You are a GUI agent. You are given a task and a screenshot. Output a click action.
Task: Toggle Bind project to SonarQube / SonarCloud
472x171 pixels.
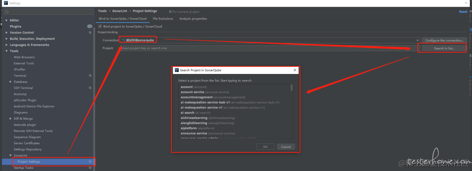(x=100, y=27)
